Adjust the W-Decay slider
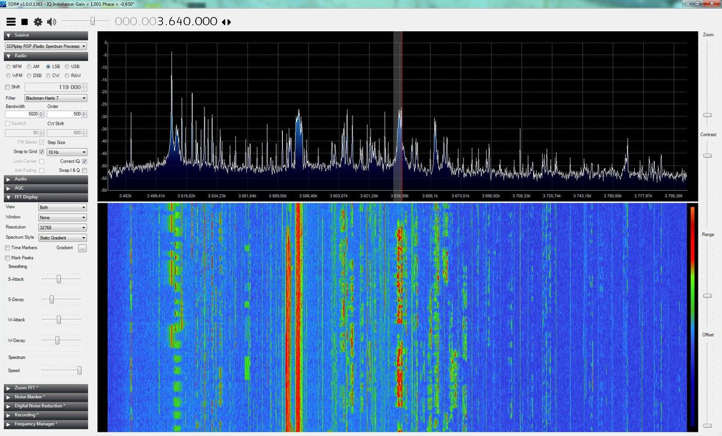 click(57, 340)
